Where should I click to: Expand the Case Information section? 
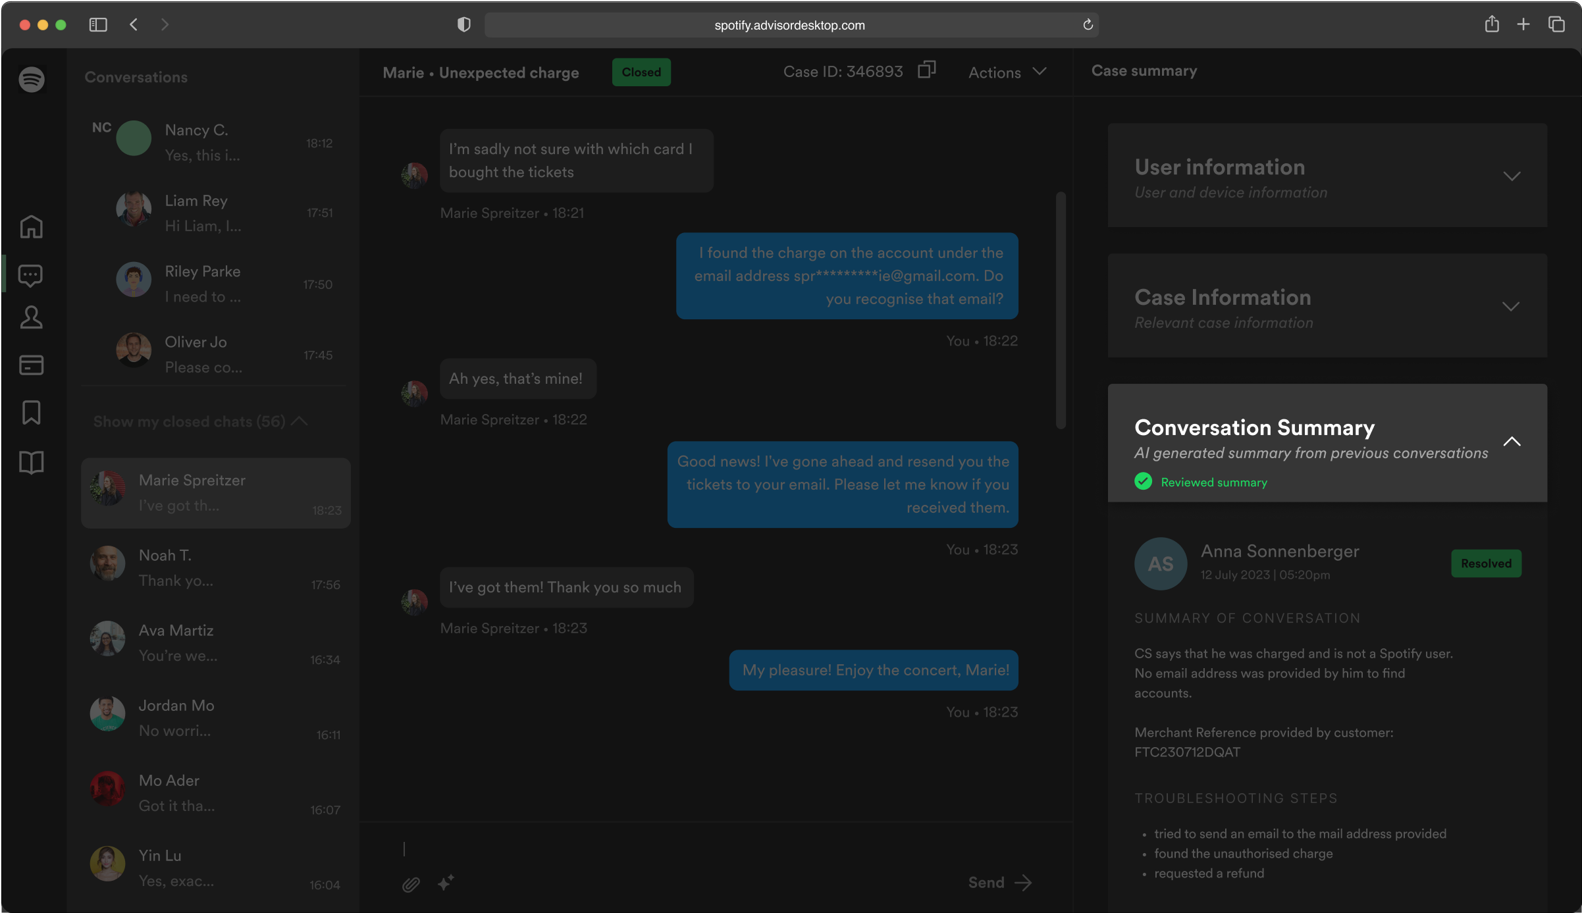click(x=1510, y=307)
